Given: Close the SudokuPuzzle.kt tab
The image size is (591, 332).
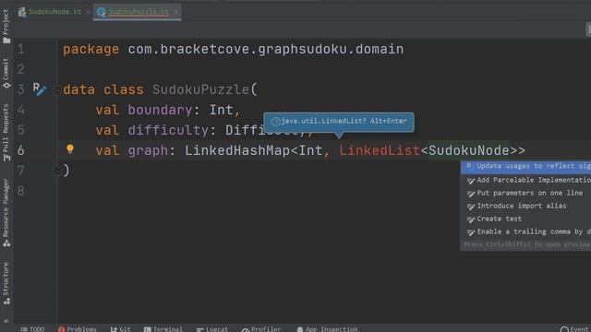Looking at the screenshot, I should (176, 12).
